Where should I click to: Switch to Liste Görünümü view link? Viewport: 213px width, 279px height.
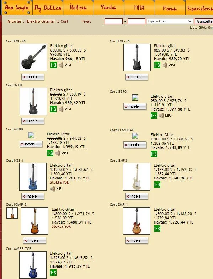(x=201, y=28)
